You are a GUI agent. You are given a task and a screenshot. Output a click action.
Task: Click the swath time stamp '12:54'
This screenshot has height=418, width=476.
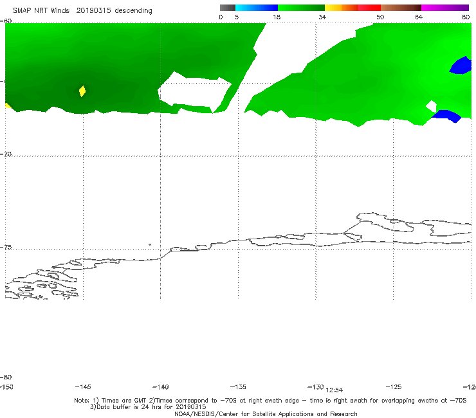(334, 390)
